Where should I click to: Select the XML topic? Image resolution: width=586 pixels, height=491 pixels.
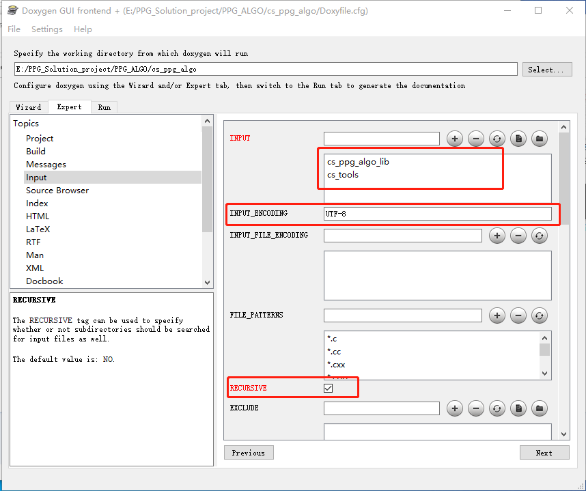(x=35, y=268)
